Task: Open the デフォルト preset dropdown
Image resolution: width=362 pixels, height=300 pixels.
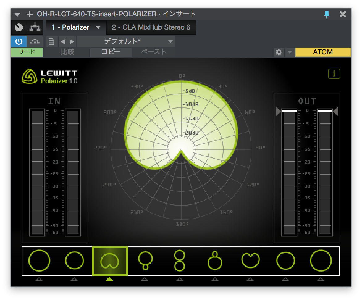Action: (126, 42)
